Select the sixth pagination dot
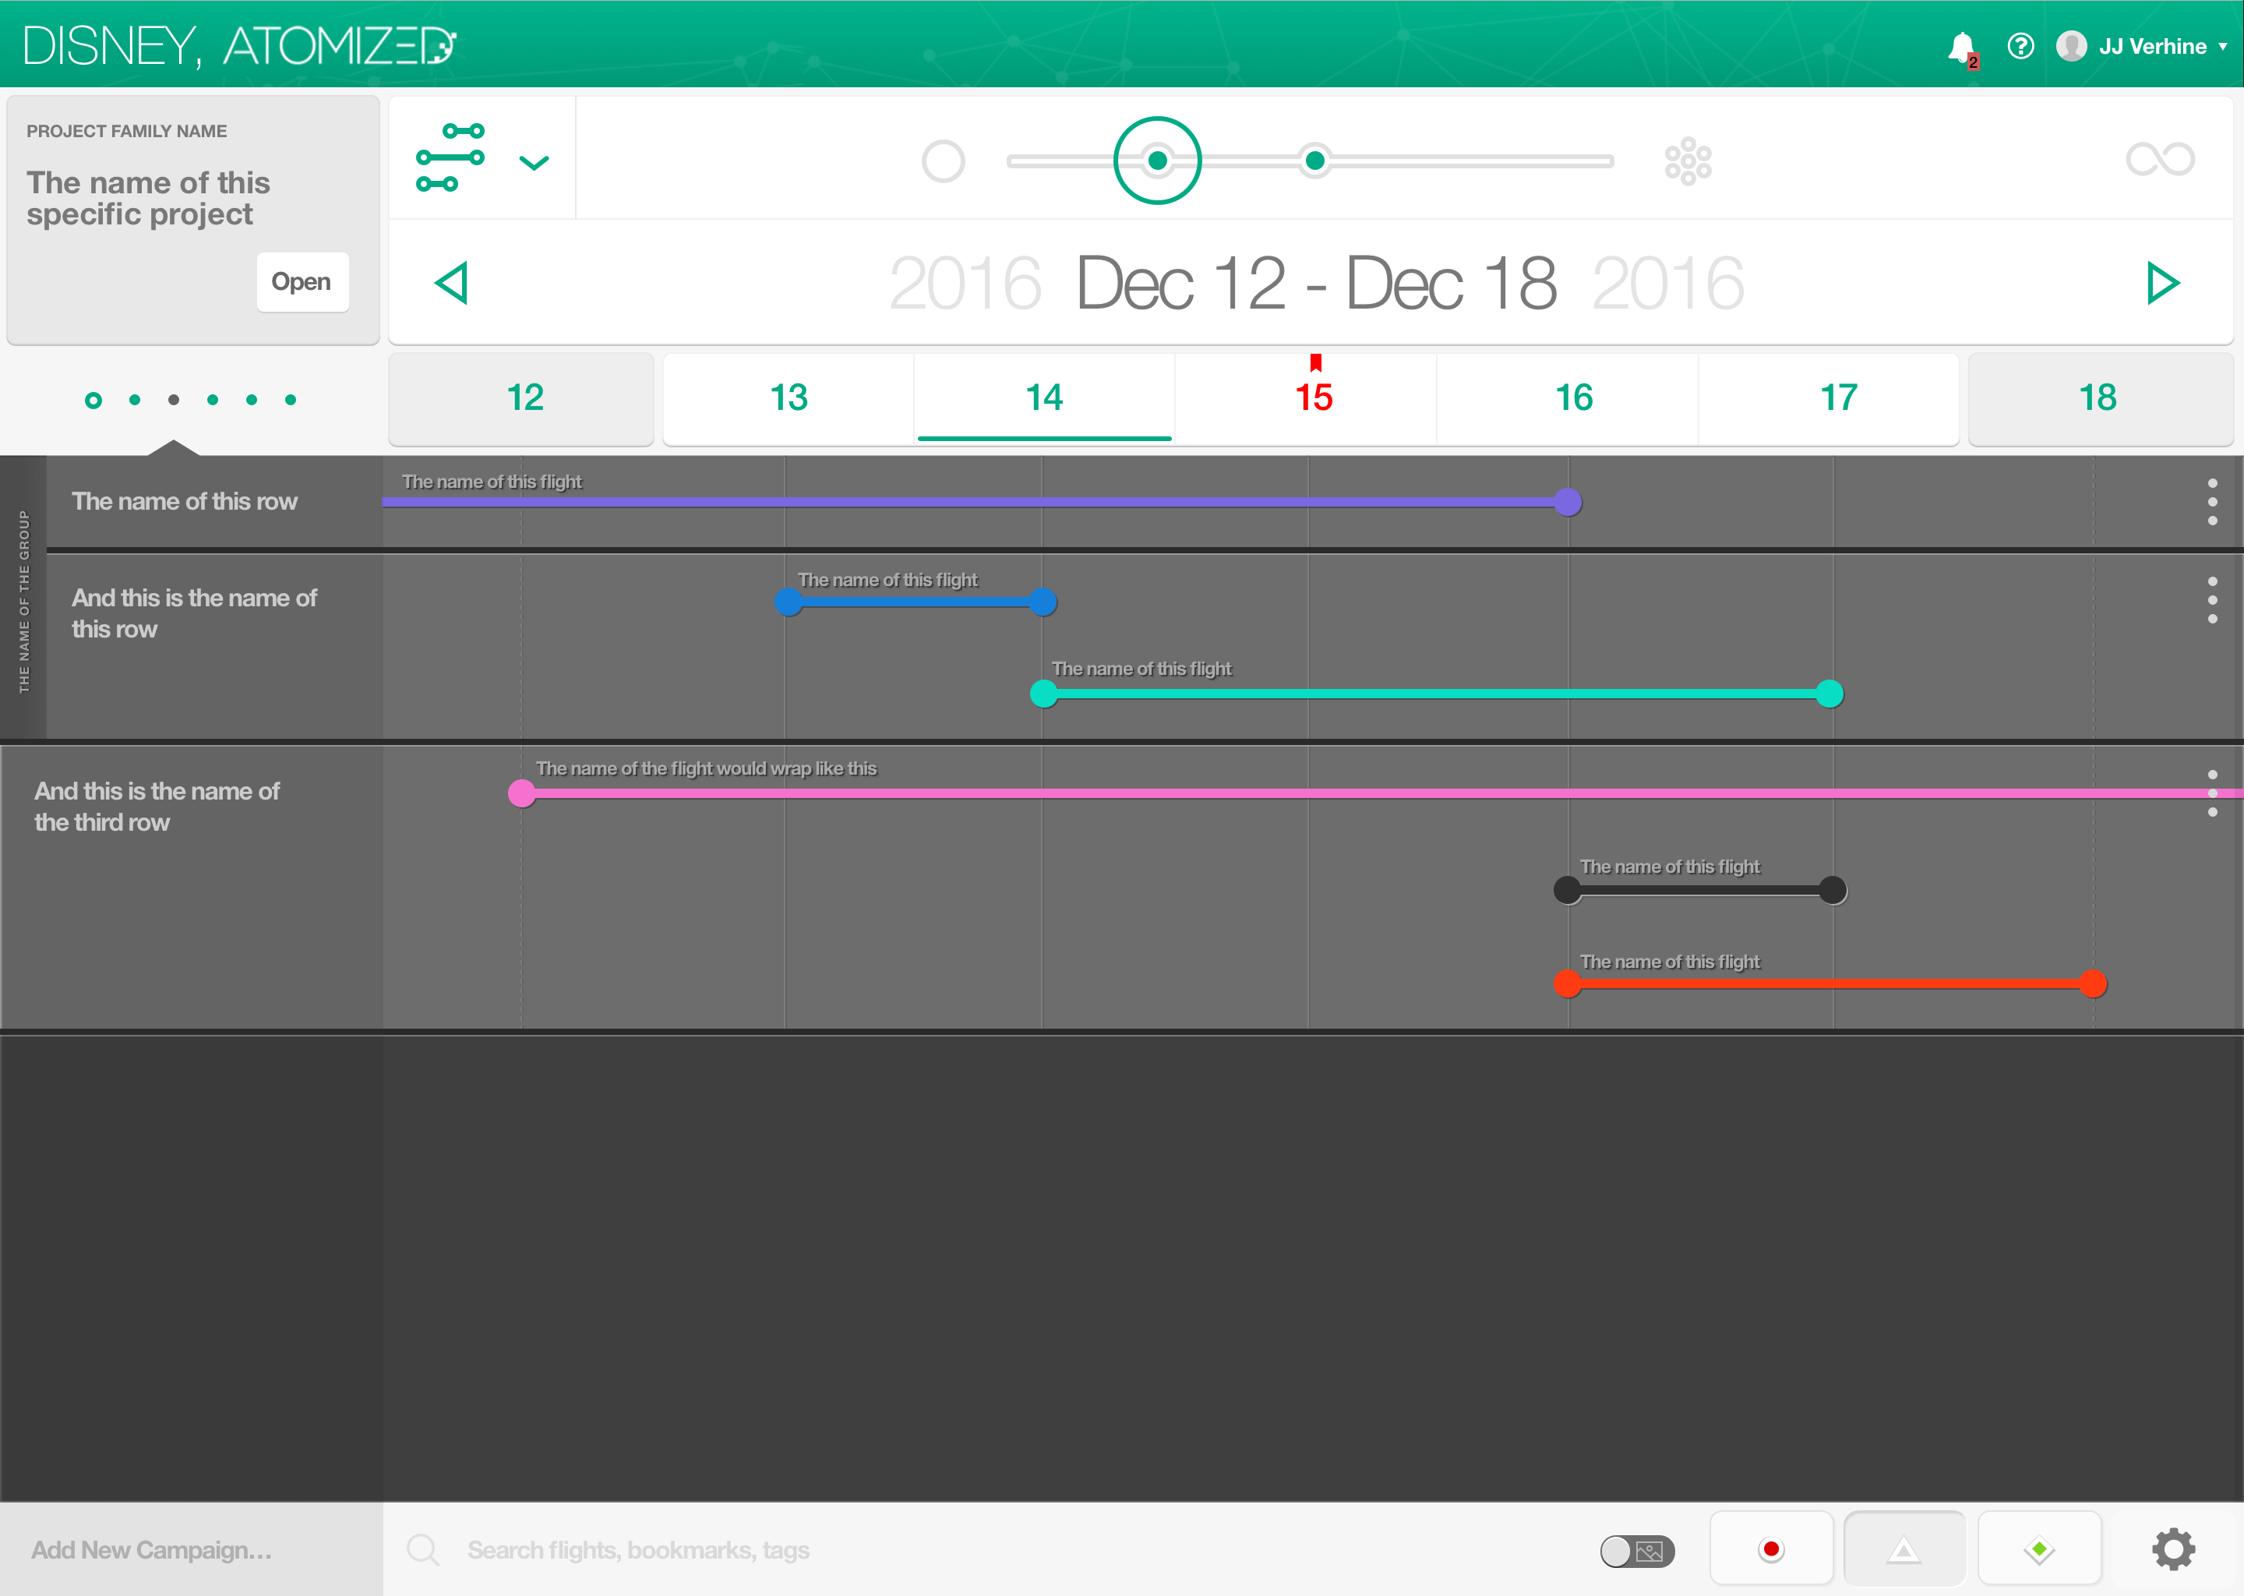The height and width of the screenshot is (1596, 2244). point(291,399)
